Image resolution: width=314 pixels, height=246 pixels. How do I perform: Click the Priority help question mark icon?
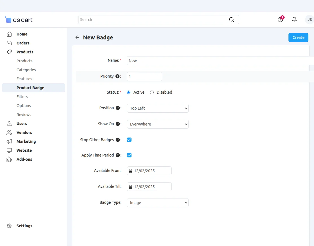pos(117,76)
